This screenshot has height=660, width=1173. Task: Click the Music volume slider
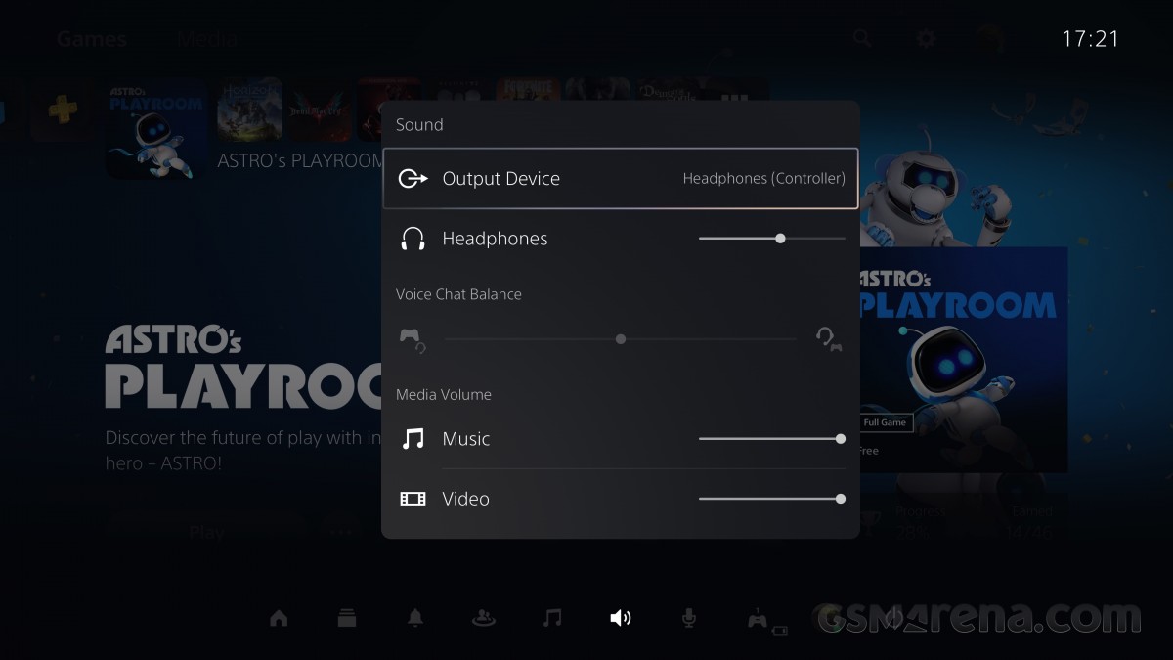pos(771,439)
